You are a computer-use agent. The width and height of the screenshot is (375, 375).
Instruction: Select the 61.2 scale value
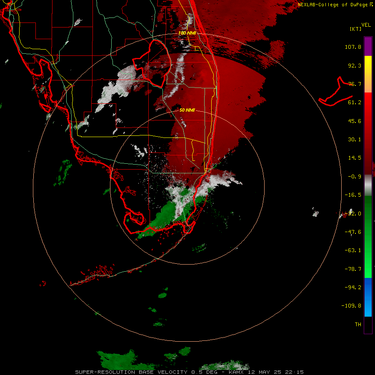tap(355, 102)
